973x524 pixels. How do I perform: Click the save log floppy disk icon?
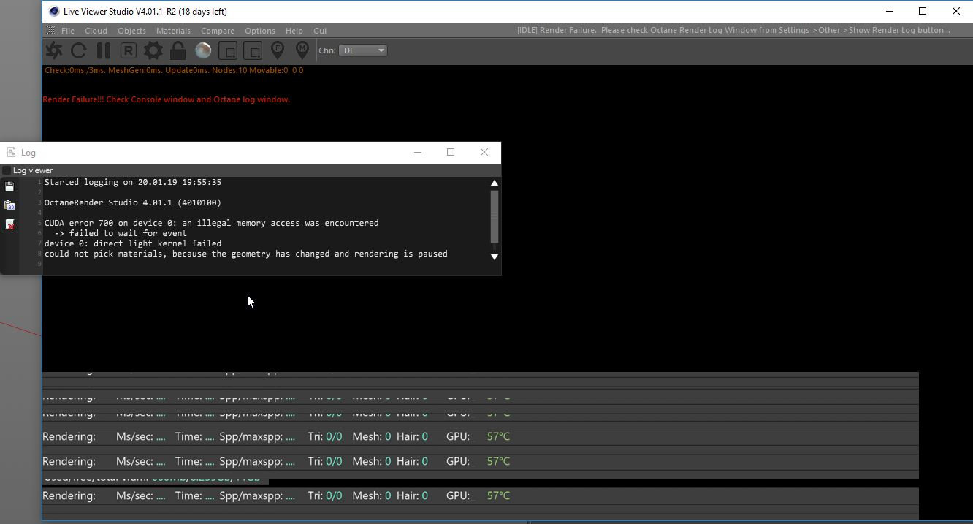(x=9, y=186)
